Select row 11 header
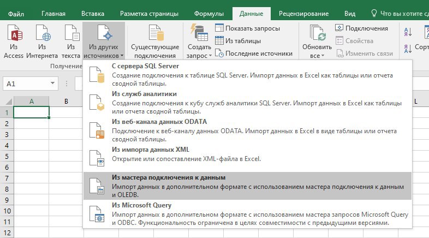 click(x=7, y=222)
